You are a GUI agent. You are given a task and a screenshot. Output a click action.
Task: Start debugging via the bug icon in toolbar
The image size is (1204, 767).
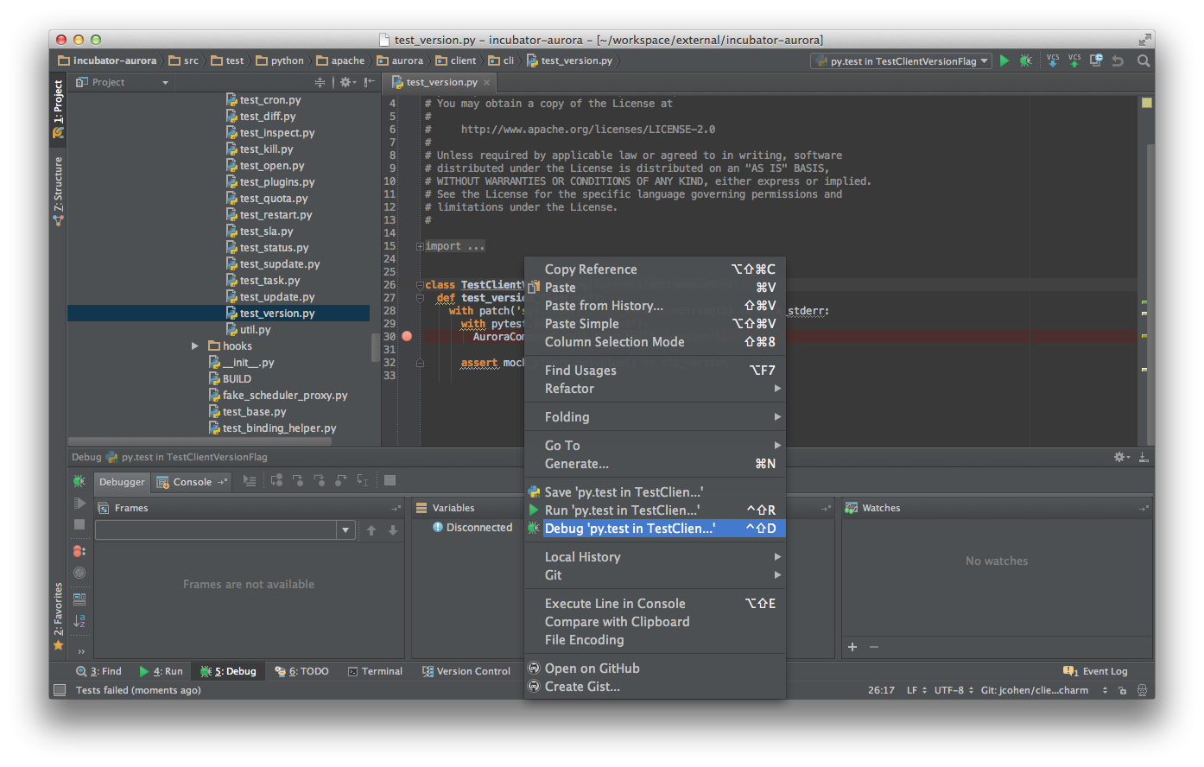1025,60
